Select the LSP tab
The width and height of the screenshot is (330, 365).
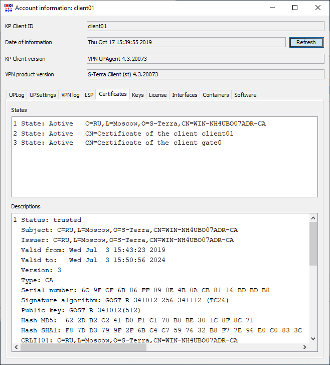89,95
